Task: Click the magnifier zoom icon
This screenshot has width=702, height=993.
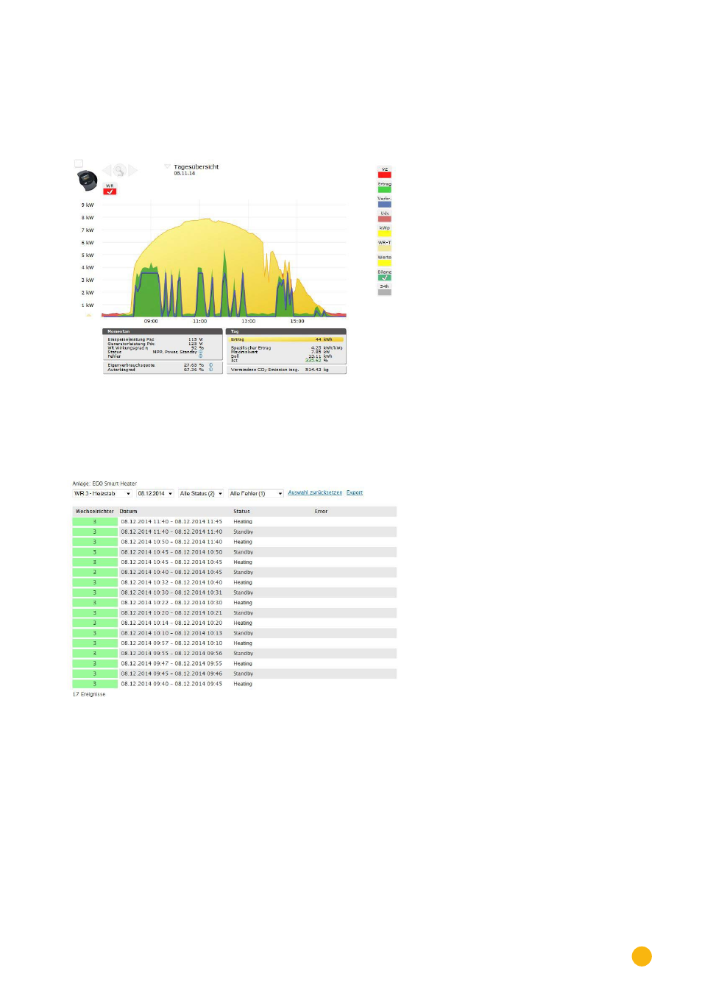Action: pos(119,170)
